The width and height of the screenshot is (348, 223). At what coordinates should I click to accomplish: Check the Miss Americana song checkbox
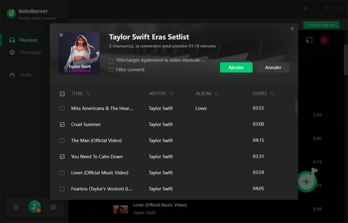[x=62, y=109]
